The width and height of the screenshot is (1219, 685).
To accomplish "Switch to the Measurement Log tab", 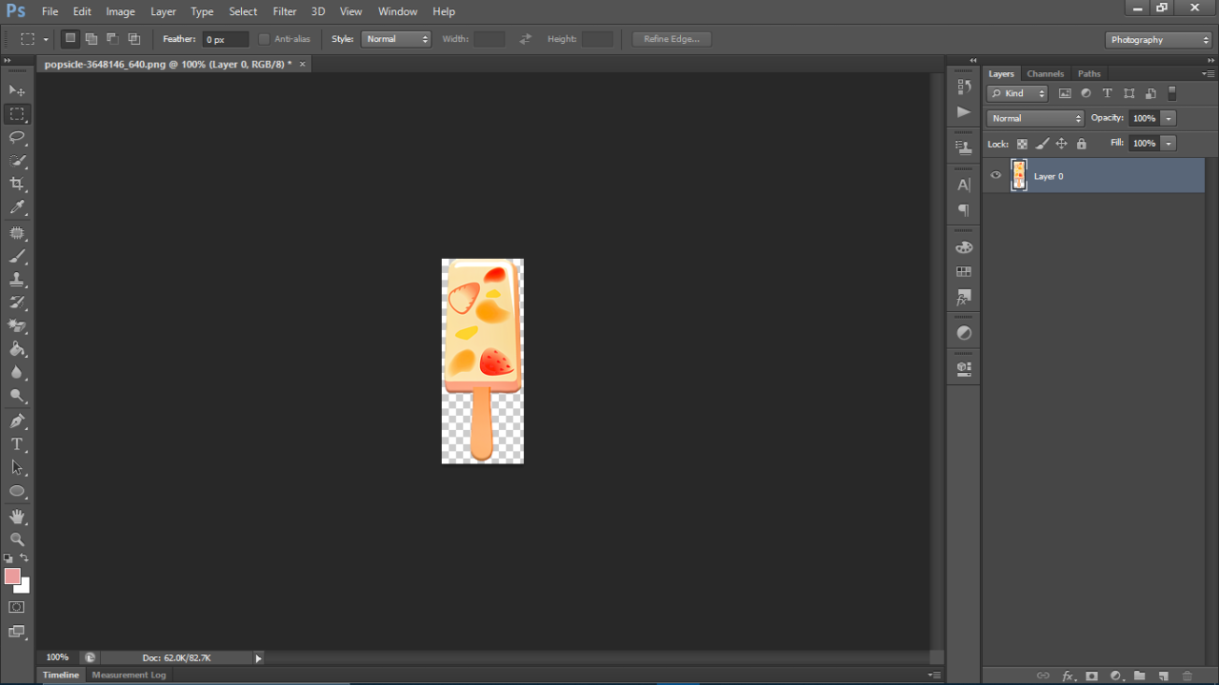I will pos(129,675).
